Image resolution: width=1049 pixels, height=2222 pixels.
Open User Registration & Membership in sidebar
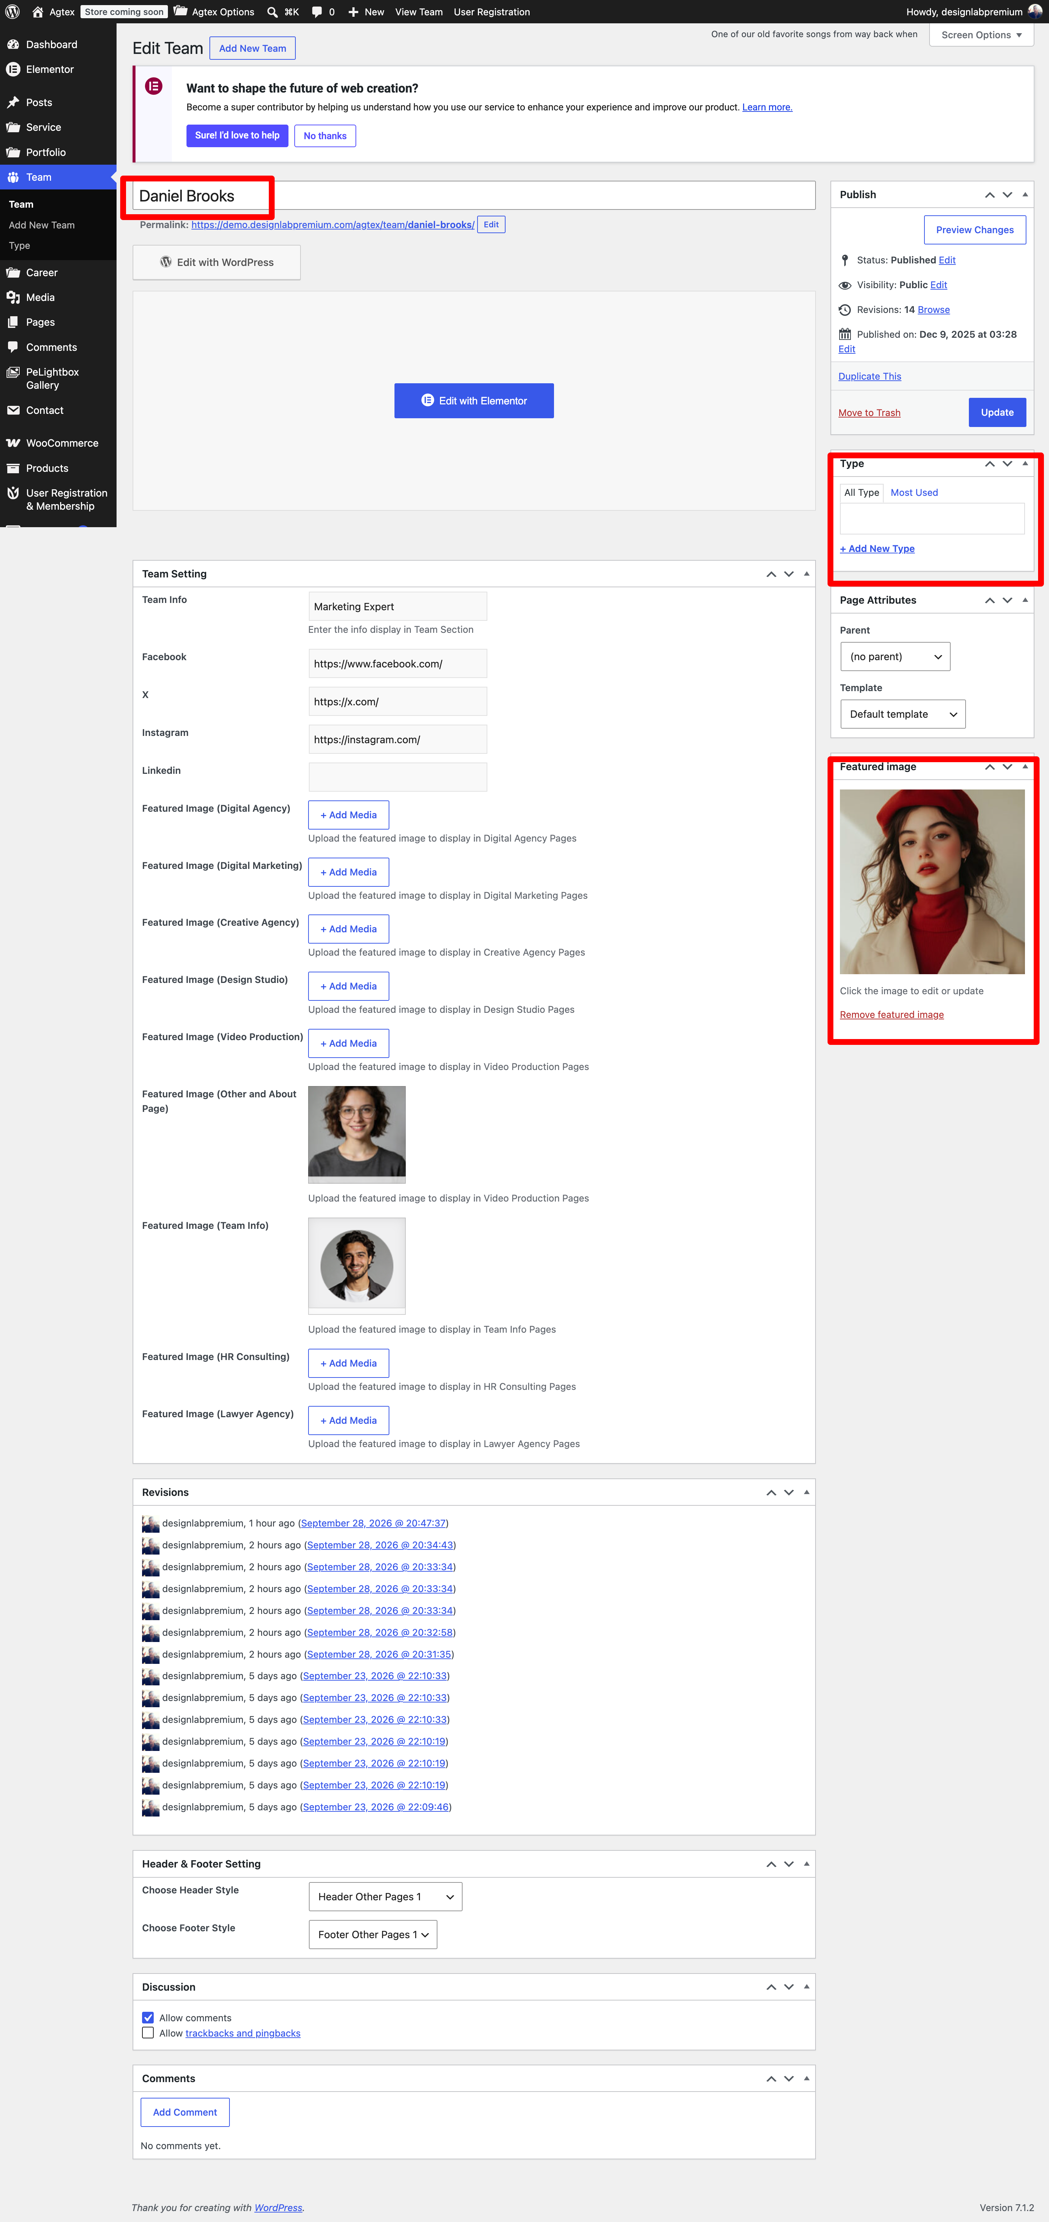pos(58,499)
